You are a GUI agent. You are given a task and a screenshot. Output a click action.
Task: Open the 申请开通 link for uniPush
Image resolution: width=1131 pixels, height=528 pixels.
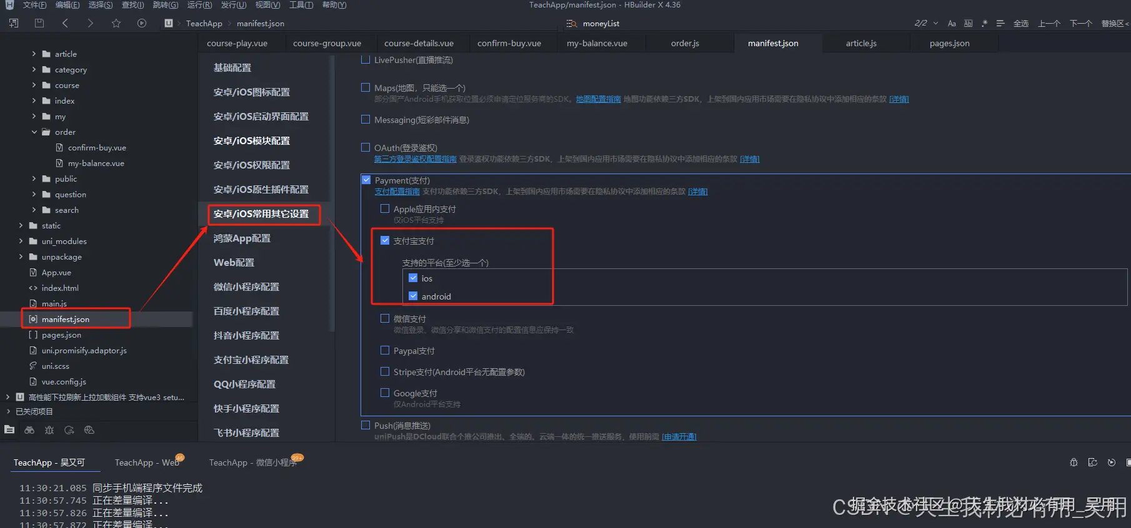click(679, 437)
